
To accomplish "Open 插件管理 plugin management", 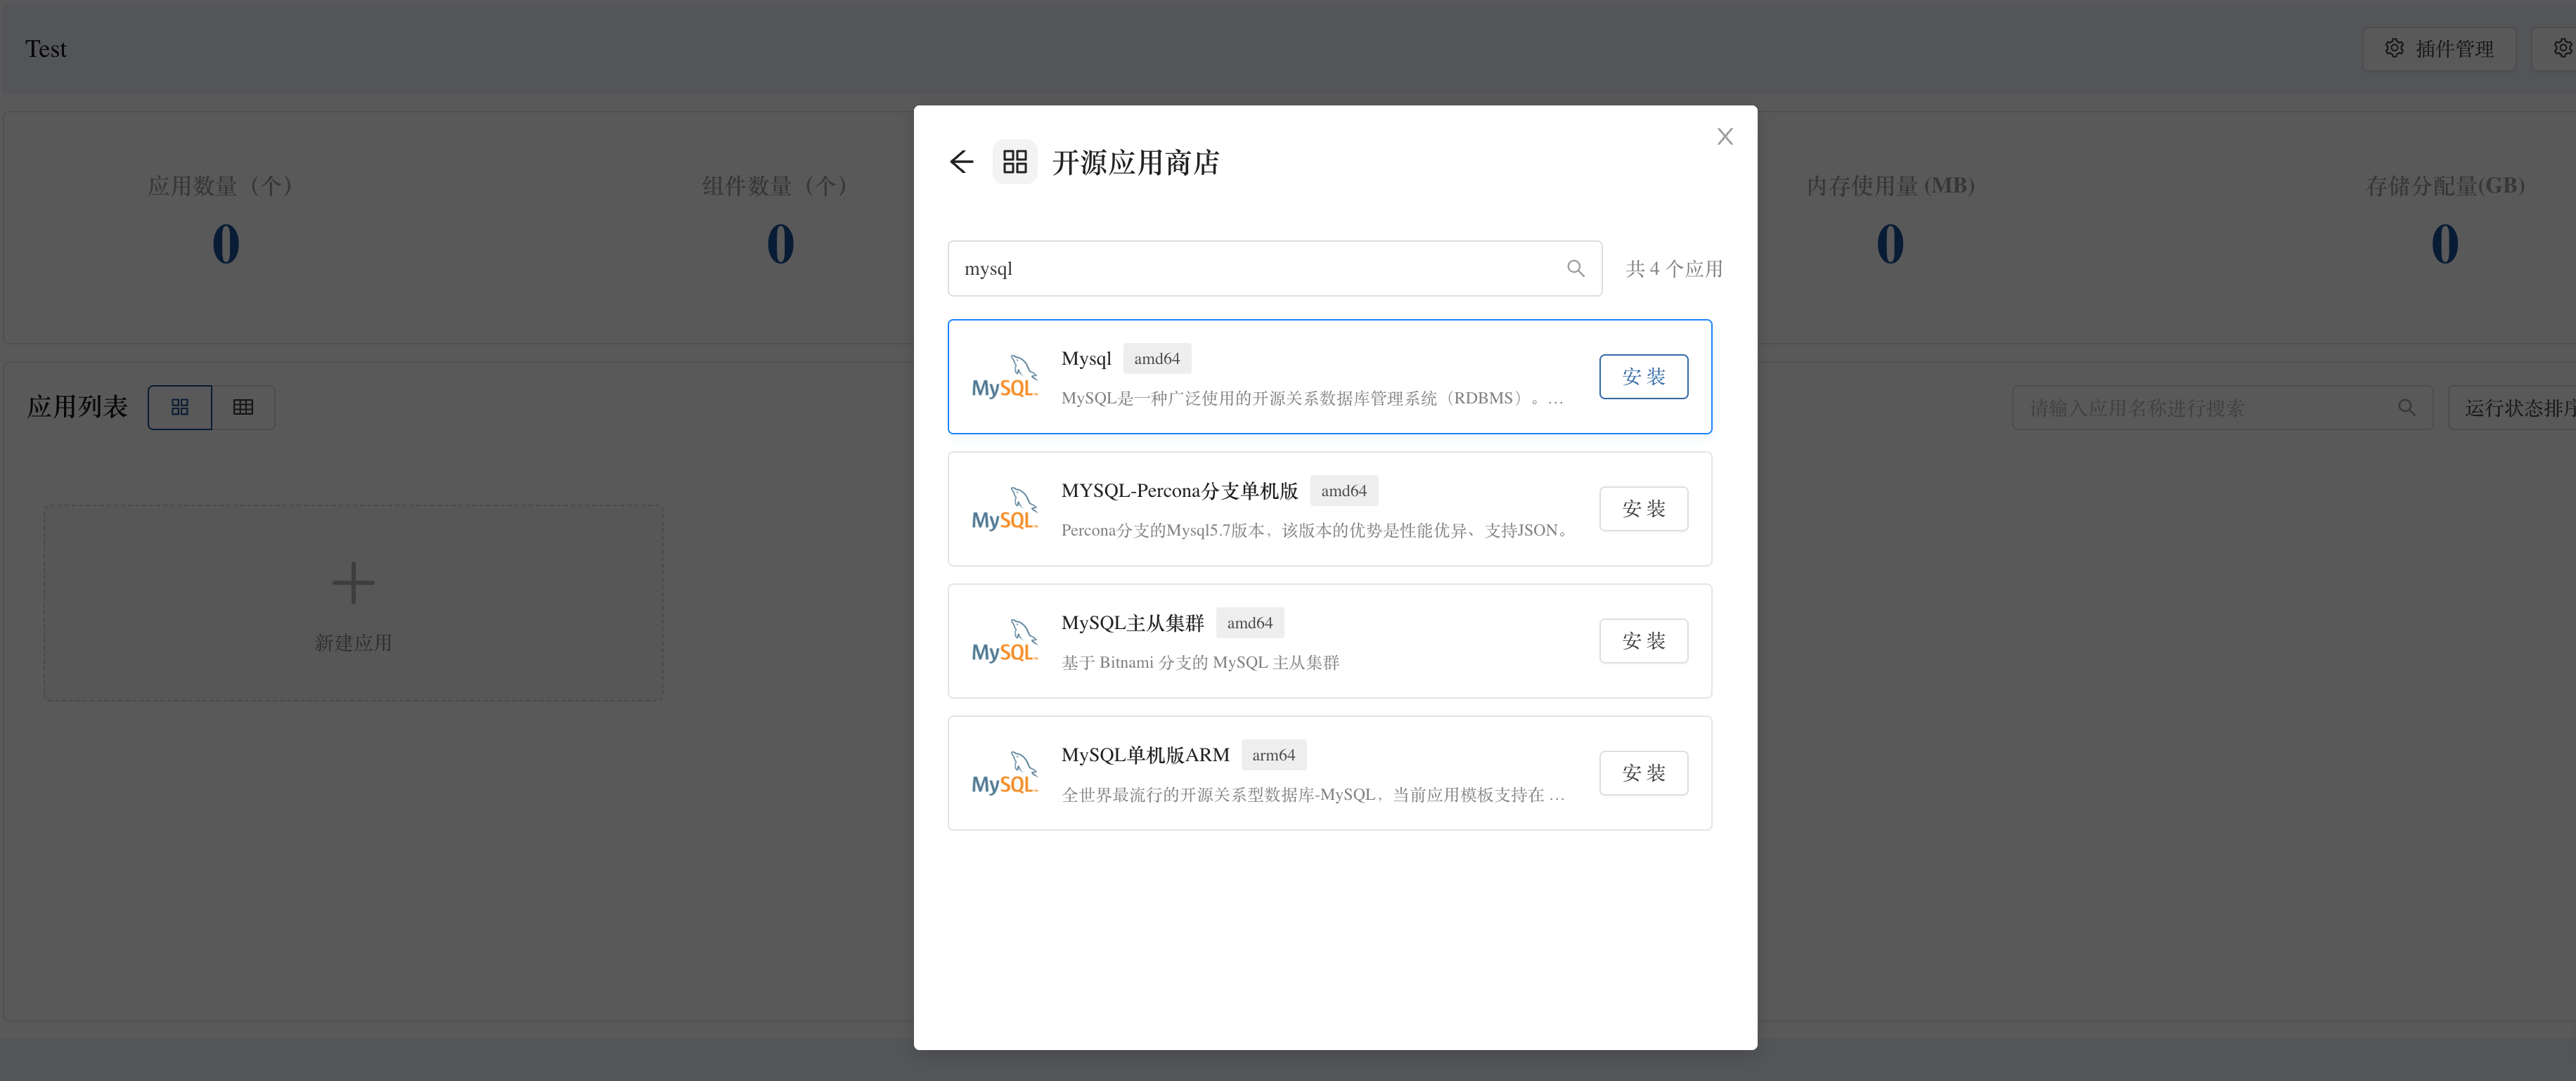I will pos(2439,48).
